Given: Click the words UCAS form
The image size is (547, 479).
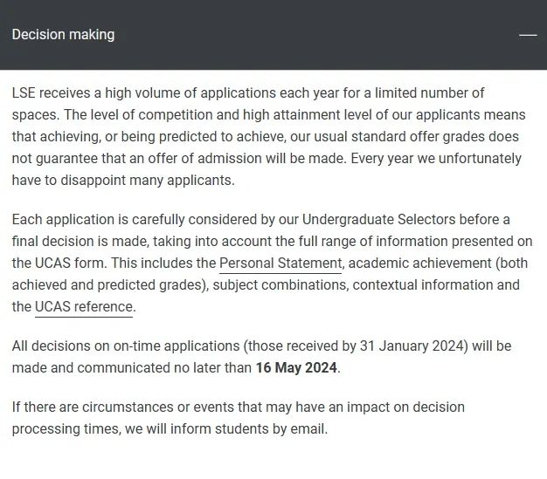Looking at the screenshot, I should point(70,263).
